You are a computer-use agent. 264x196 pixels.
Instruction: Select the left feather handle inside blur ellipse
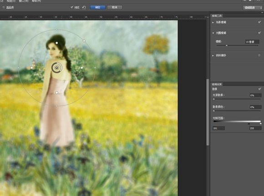pos(32,68)
